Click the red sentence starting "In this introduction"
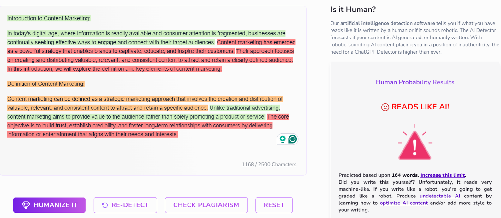 114,69
